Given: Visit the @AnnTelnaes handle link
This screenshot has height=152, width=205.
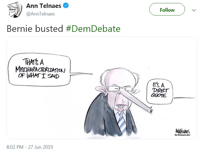Looking at the screenshot, I should 40,14.
